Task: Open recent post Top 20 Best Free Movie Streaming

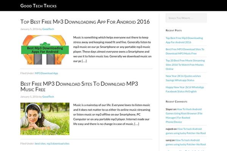Action: tap(185, 65)
